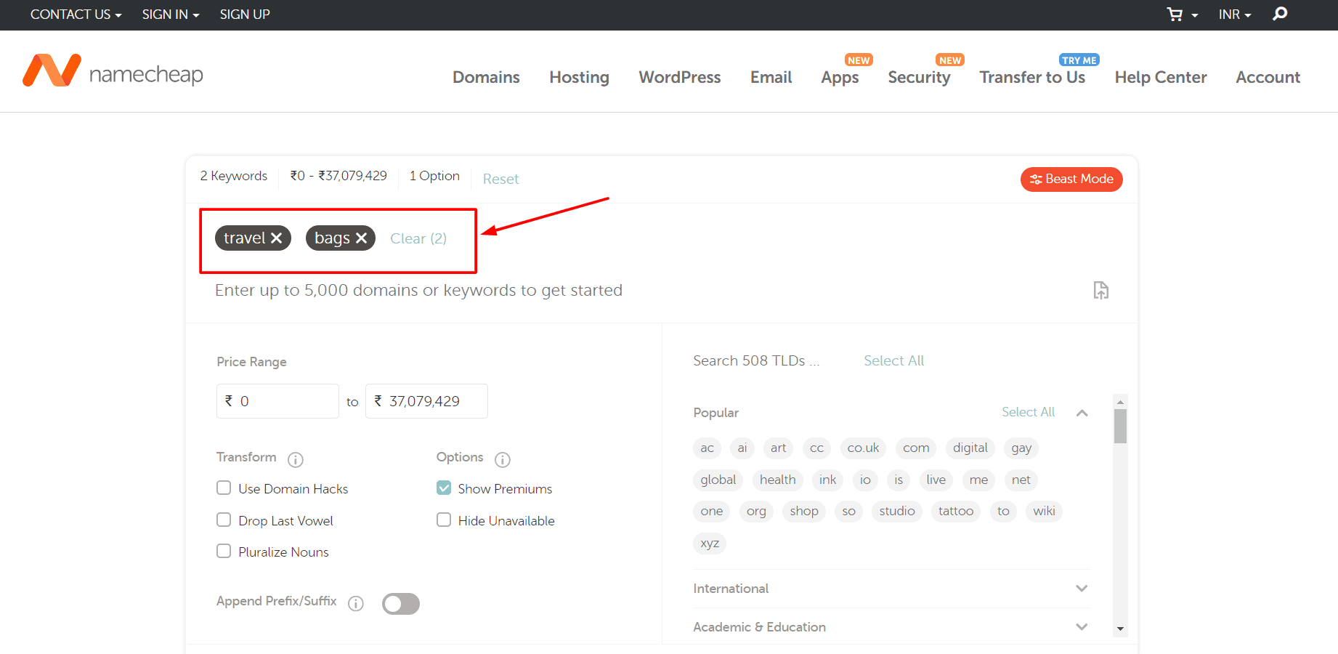The width and height of the screenshot is (1338, 654).
Task: Collapse the Popular TLD section
Action: (1082, 413)
